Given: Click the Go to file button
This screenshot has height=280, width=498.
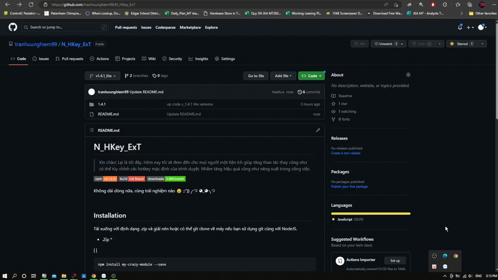Looking at the screenshot, I should (x=256, y=76).
